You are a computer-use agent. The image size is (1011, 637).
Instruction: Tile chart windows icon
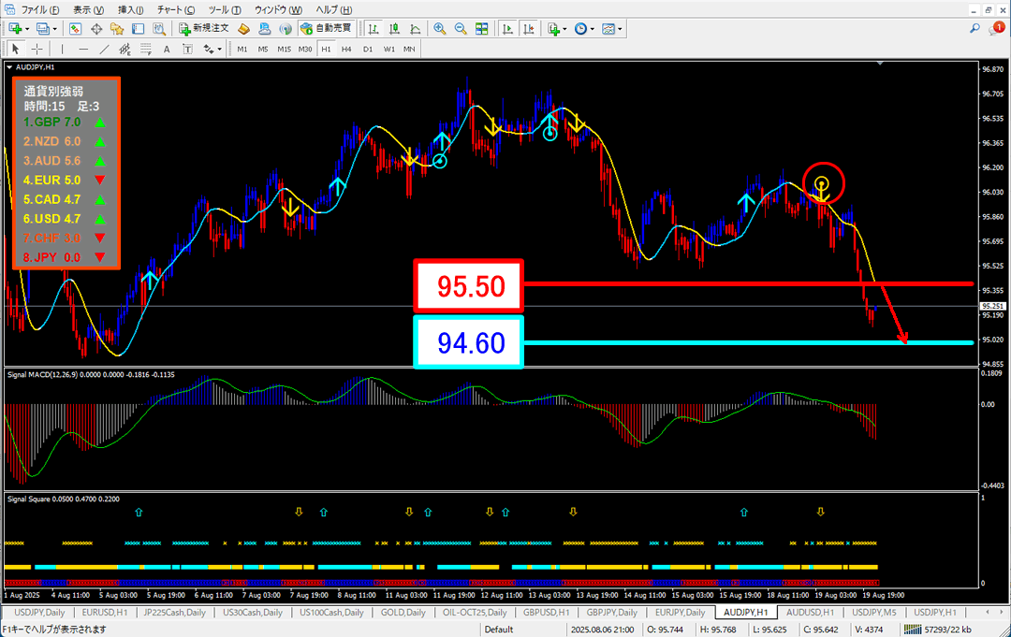[482, 29]
